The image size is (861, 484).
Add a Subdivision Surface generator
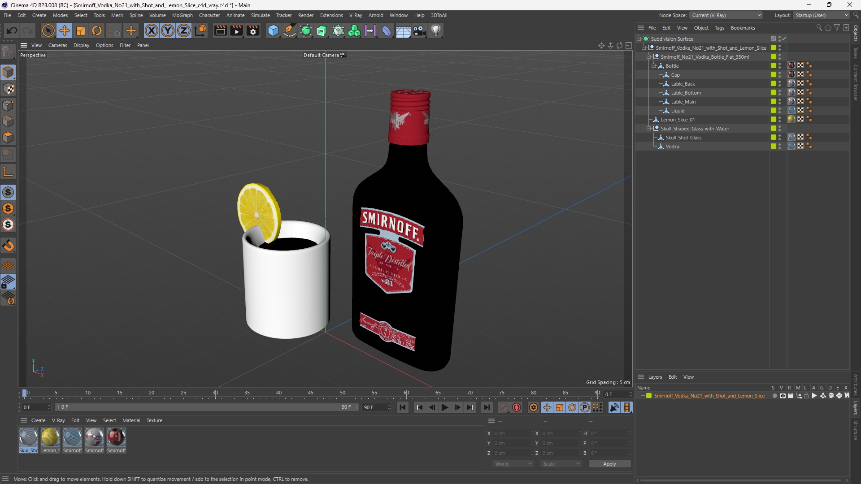[x=306, y=30]
